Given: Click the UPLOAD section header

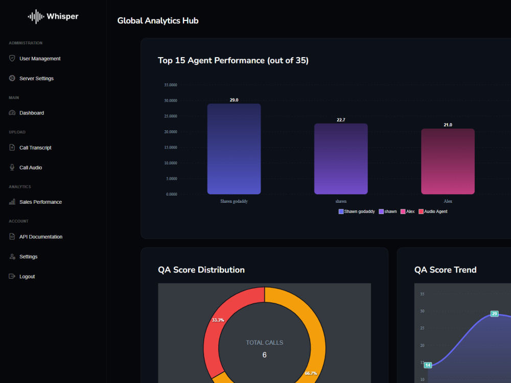Looking at the screenshot, I should pyautogui.click(x=17, y=132).
